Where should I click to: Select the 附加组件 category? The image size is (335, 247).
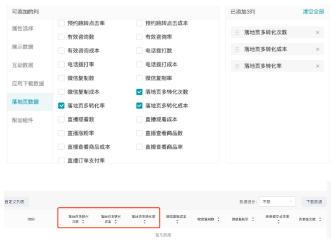[23, 120]
